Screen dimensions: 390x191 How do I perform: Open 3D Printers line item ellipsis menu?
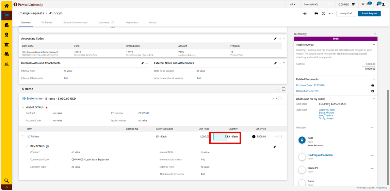point(275,136)
